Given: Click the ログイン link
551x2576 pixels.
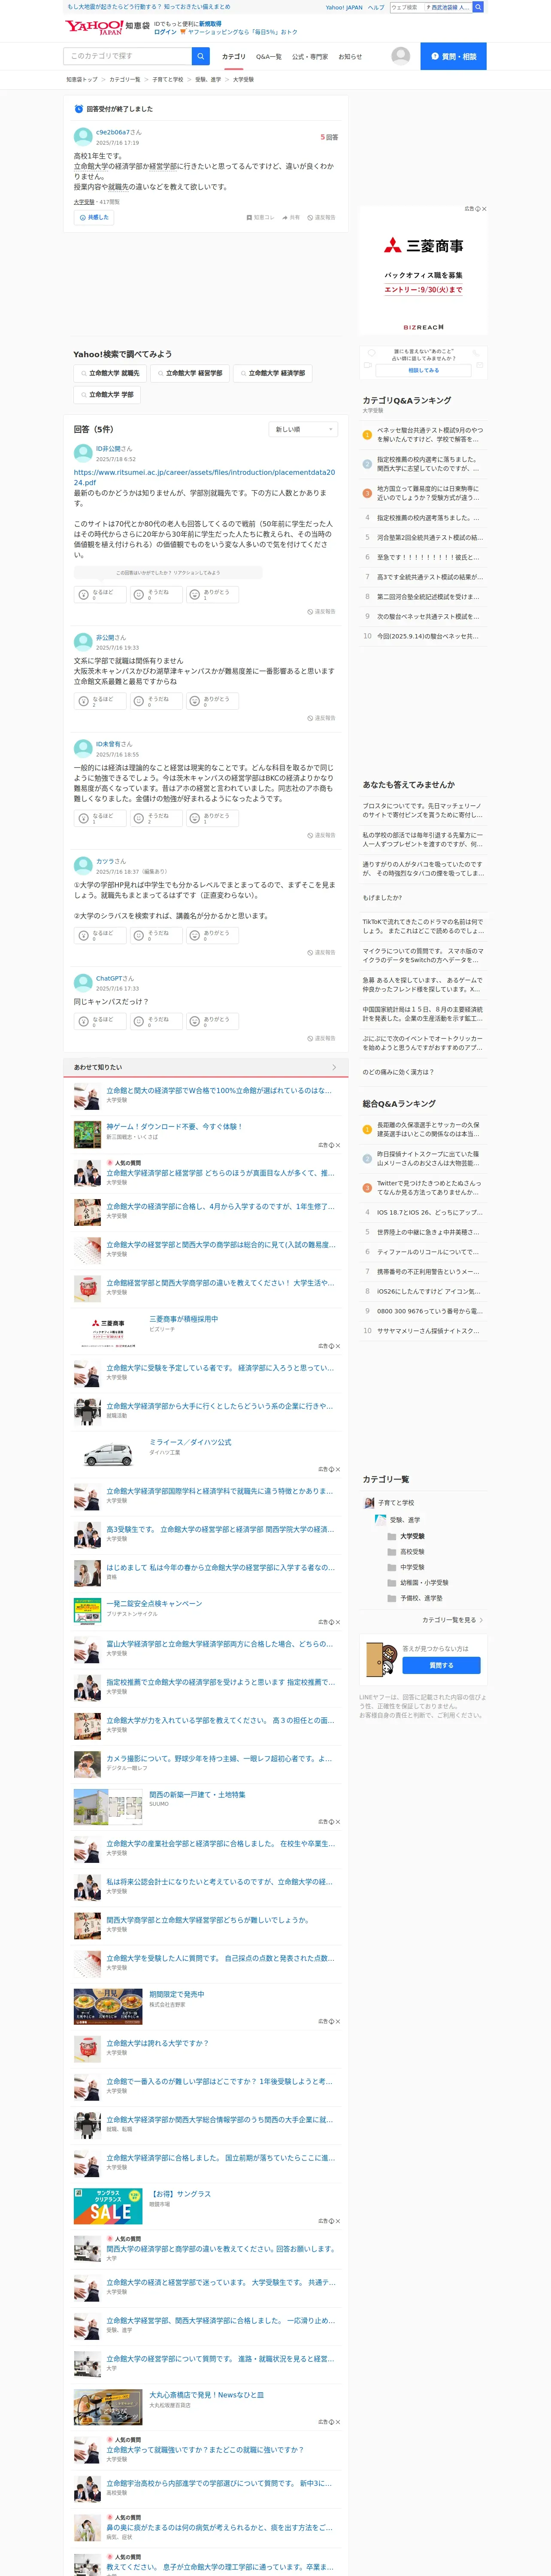Looking at the screenshot, I should tap(165, 32).
